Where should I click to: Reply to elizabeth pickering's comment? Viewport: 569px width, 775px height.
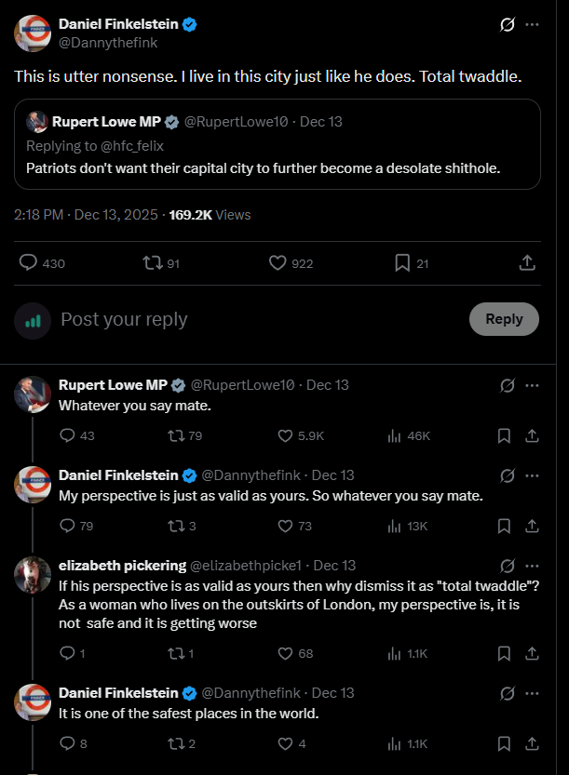67,653
